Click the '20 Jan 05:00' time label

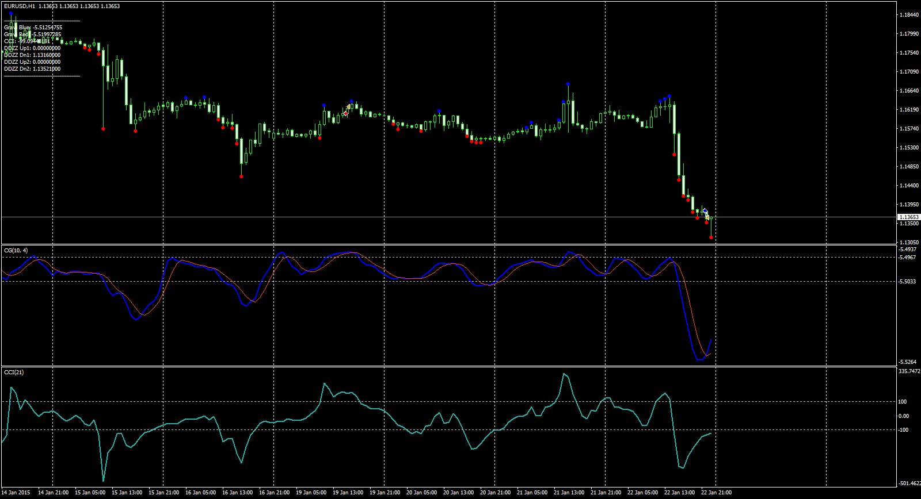click(x=422, y=493)
